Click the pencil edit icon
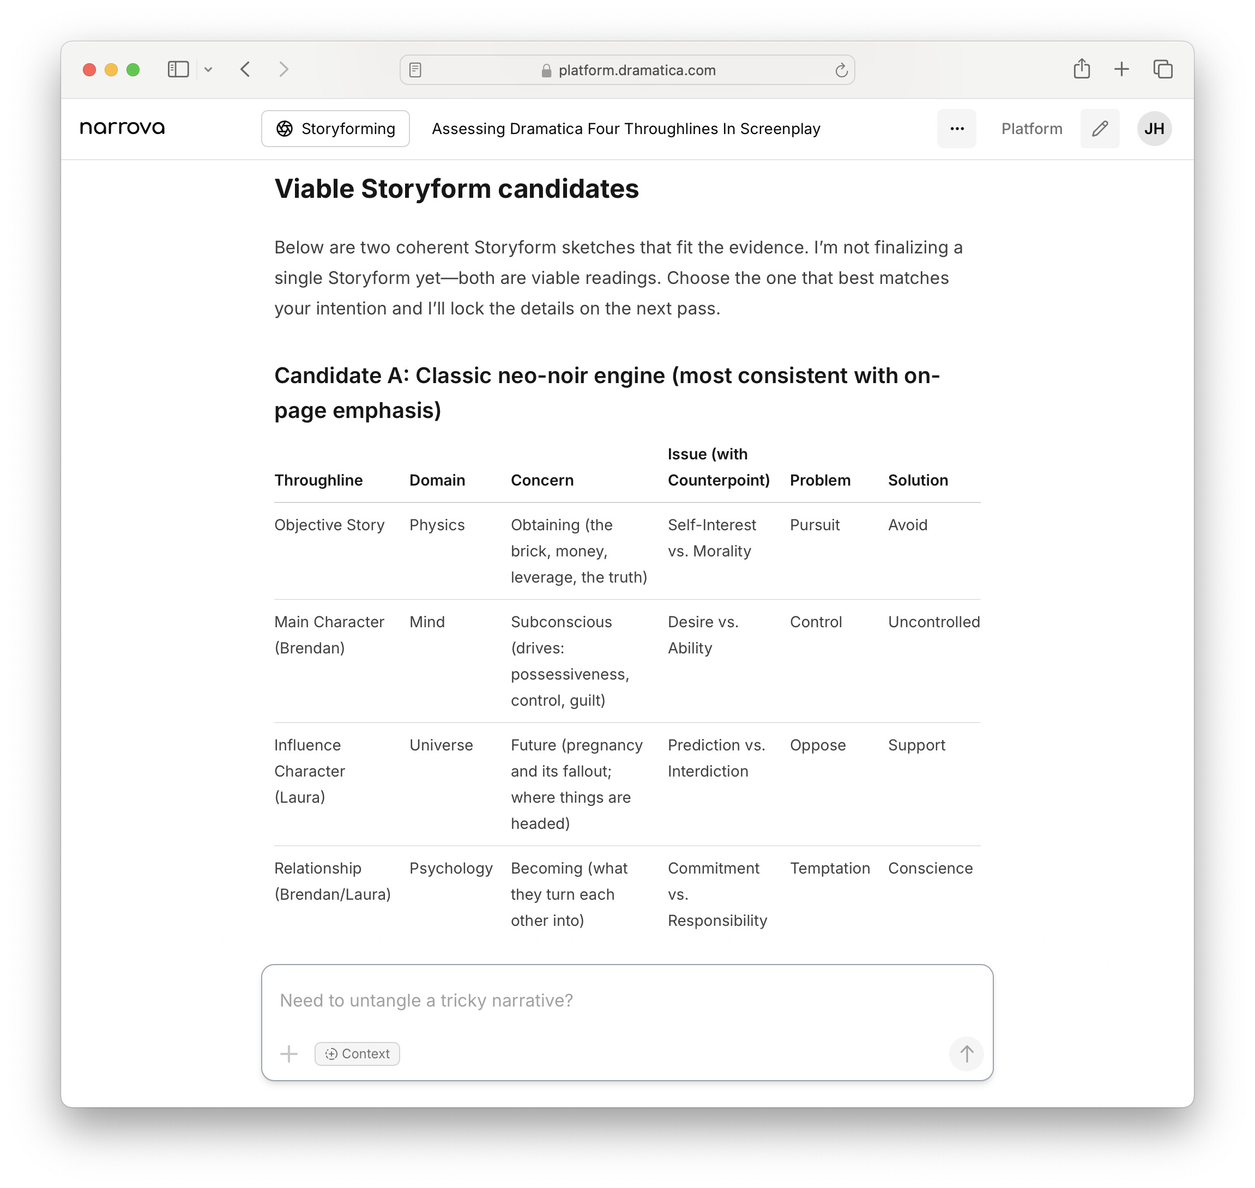The height and width of the screenshot is (1188, 1255). (1100, 129)
